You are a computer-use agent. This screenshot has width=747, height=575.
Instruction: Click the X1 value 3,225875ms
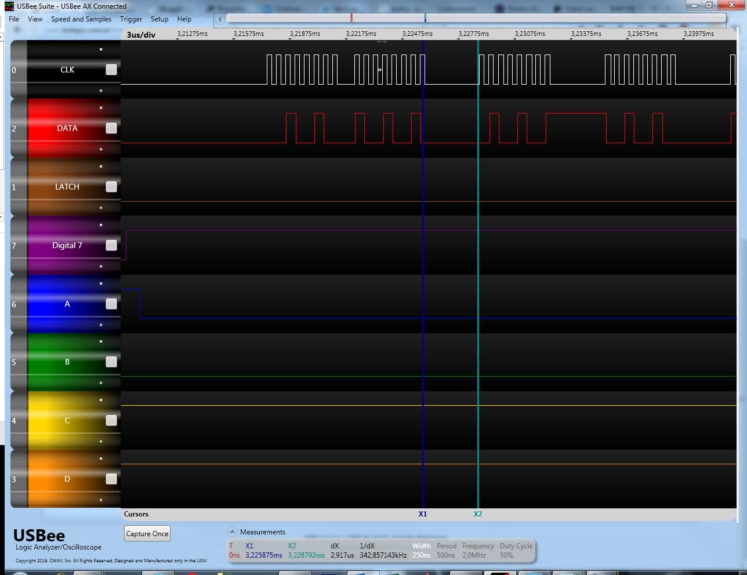tap(264, 555)
